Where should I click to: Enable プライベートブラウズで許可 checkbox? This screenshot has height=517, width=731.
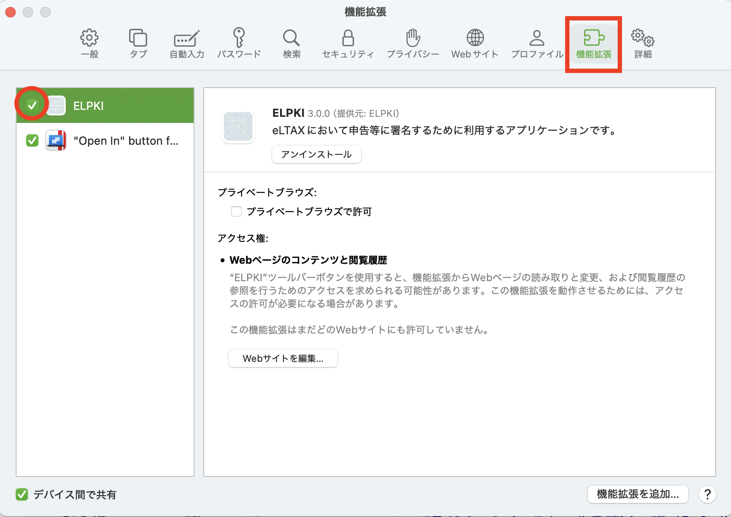point(236,211)
